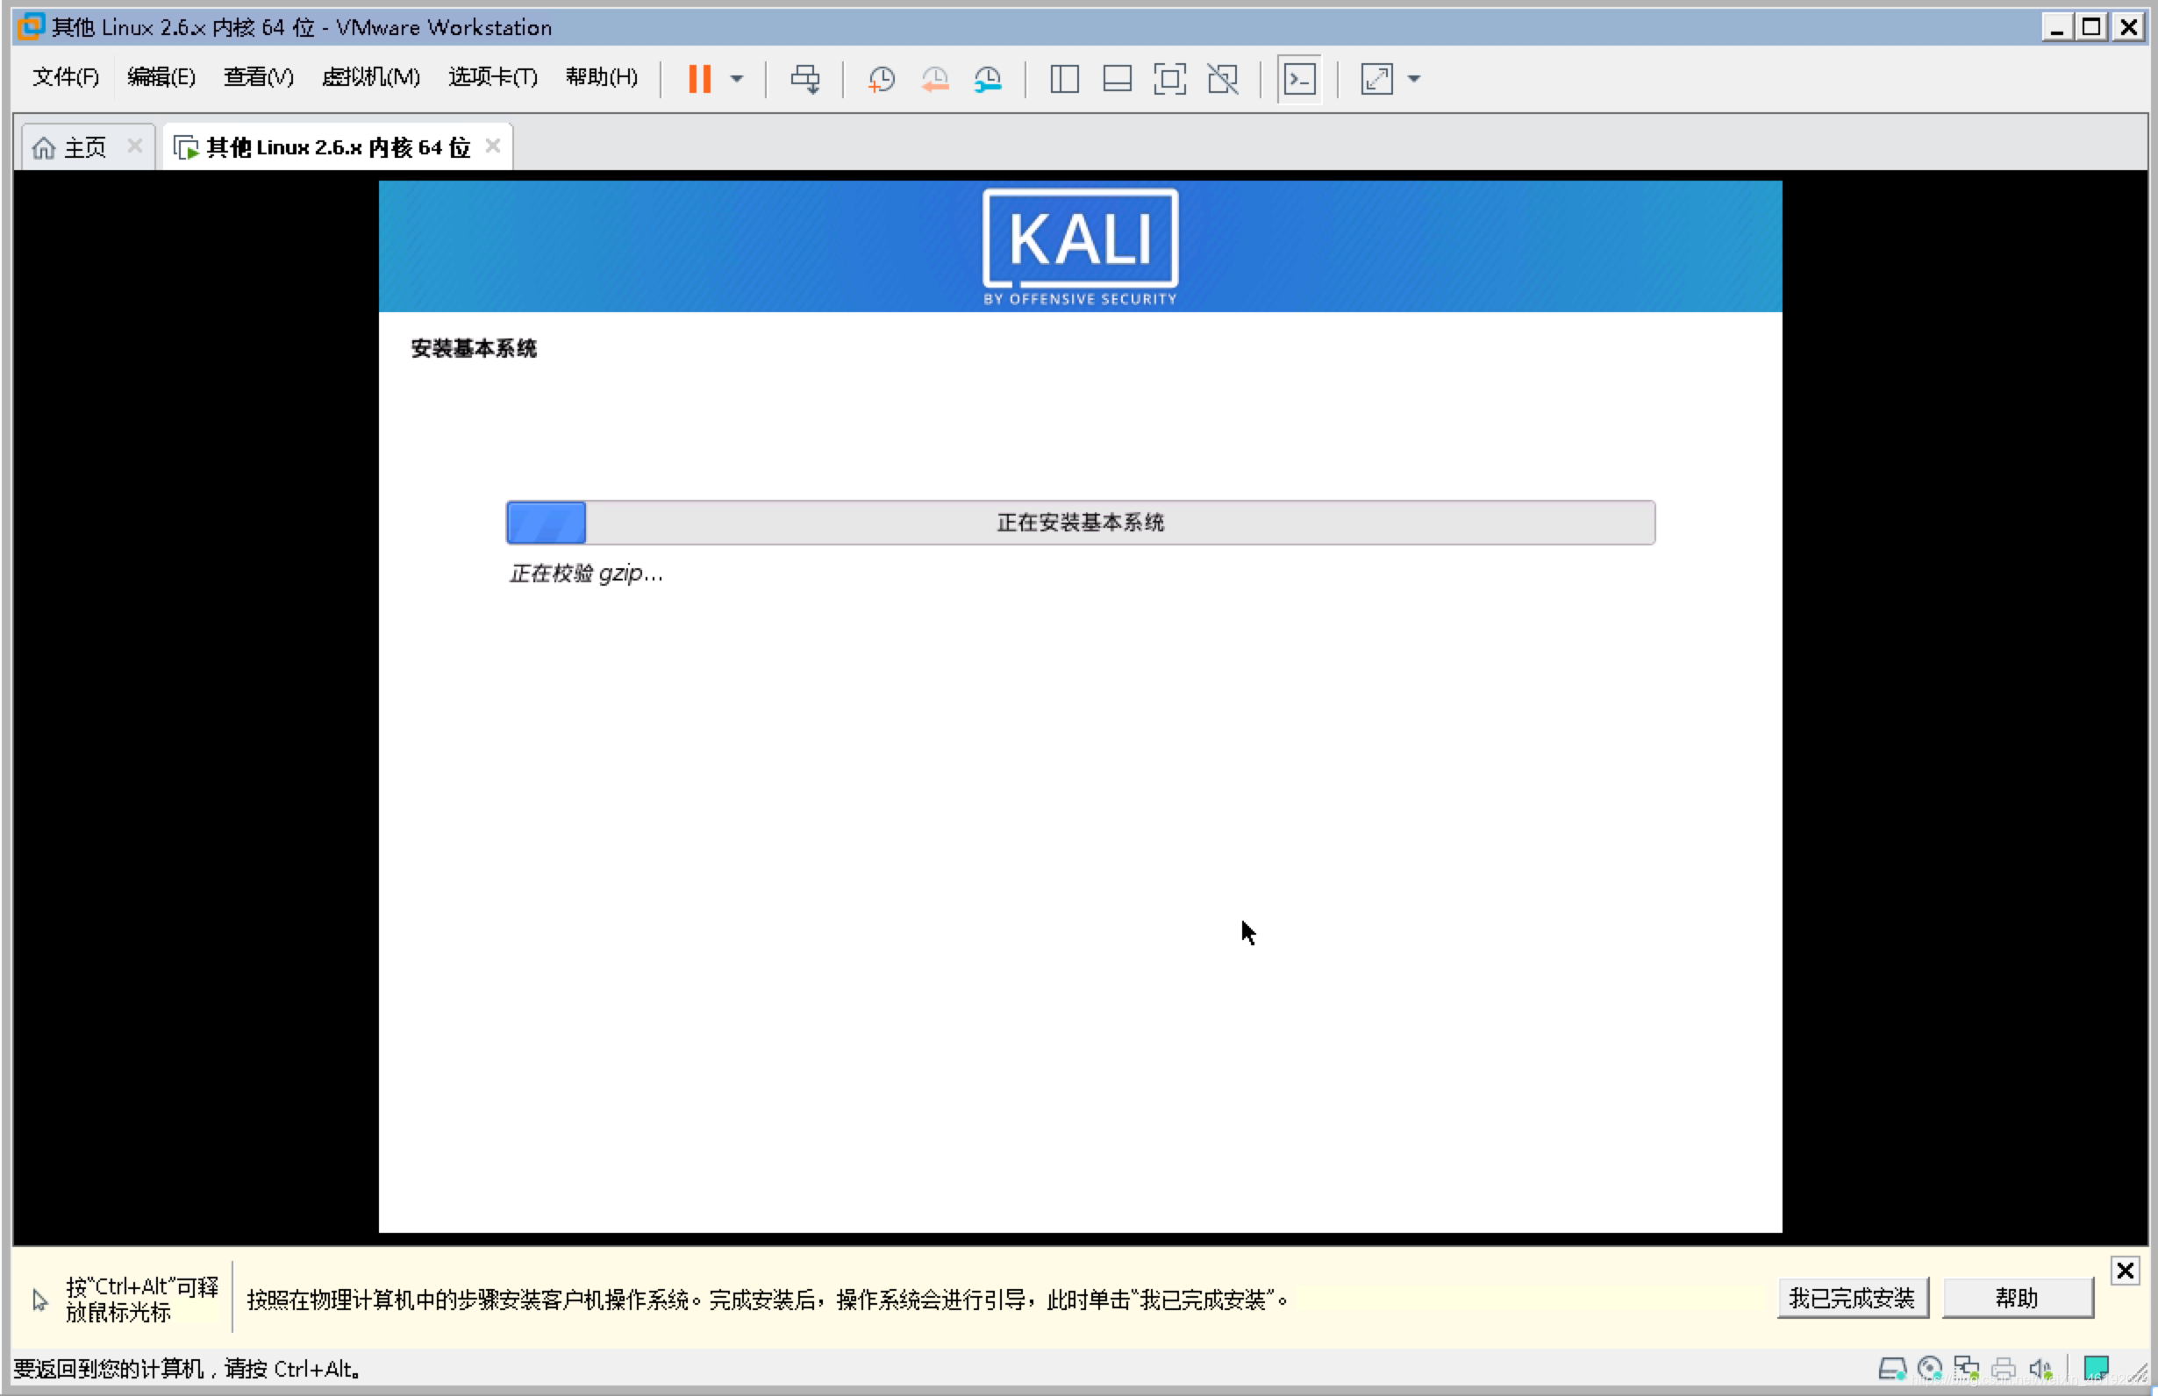Expand the stretch display dropdown arrow
The width and height of the screenshot is (2158, 1396).
tap(1413, 79)
